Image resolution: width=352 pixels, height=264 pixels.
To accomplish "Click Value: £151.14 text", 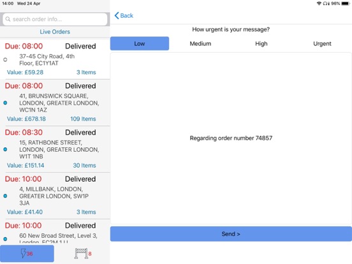I will click(26, 165).
